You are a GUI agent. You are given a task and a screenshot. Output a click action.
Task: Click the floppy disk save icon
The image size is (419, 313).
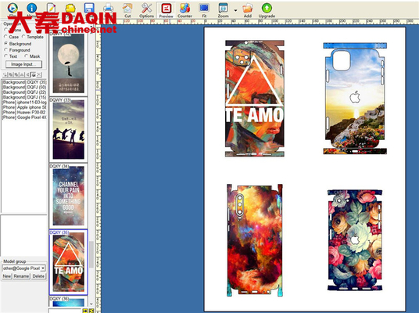tap(89, 8)
